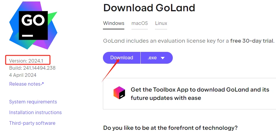
Task: Click the white triangle on the .exe button
Action: (162, 58)
